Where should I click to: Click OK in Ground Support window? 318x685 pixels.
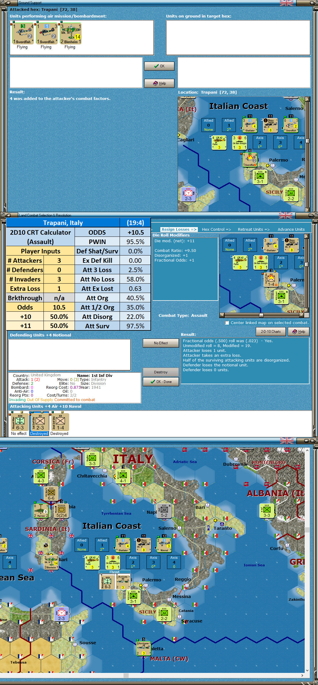click(x=159, y=66)
